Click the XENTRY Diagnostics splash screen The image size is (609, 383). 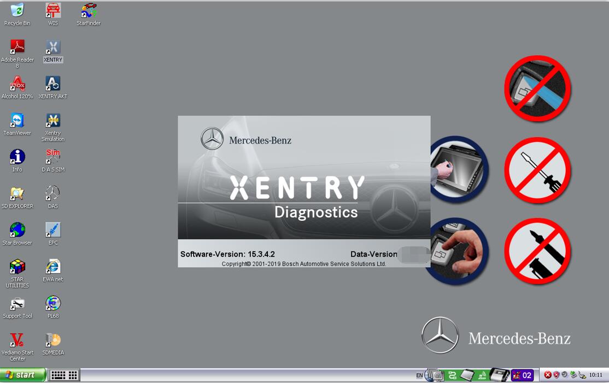point(304,191)
